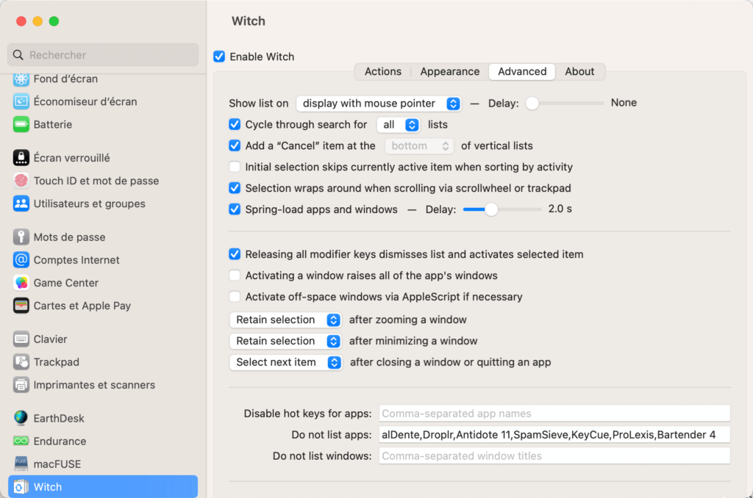Select the Game Center icon

tap(21, 283)
